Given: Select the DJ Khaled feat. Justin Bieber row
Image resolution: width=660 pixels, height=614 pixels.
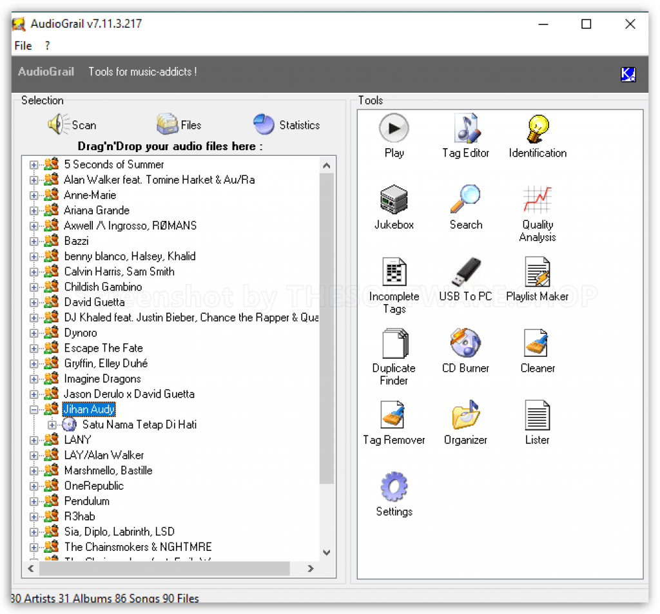Looking at the screenshot, I should coord(191,318).
